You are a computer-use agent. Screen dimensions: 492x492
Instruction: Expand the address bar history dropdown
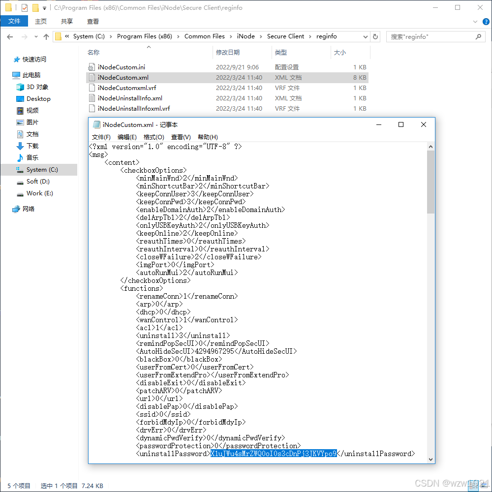tap(365, 37)
